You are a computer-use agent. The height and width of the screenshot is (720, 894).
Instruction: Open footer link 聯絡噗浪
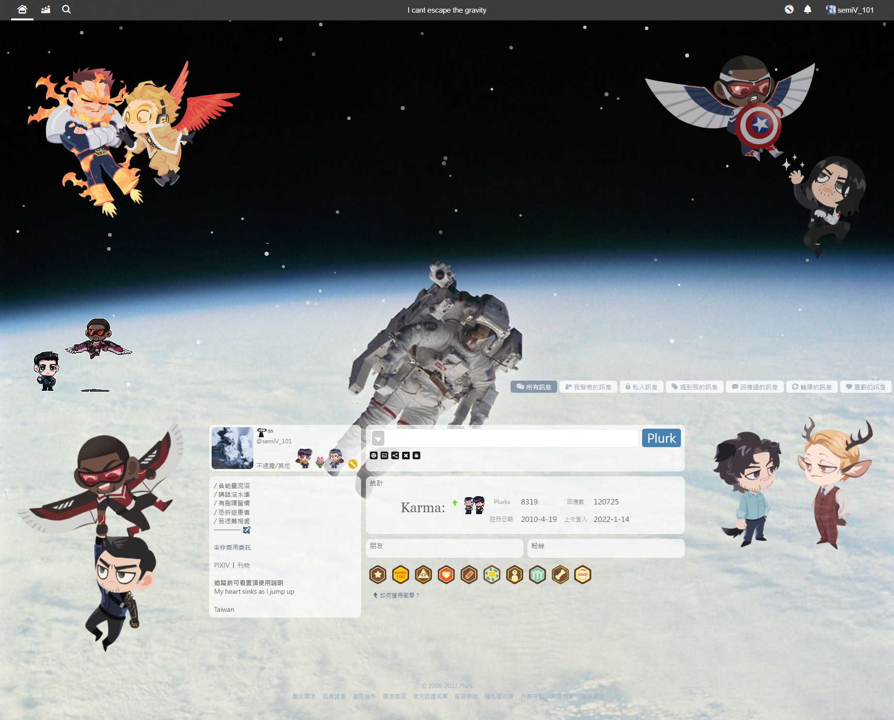coord(592,696)
